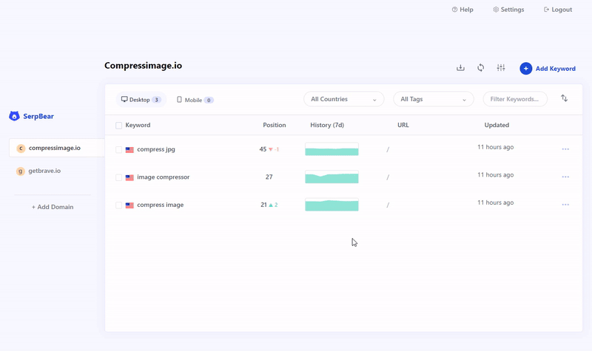Screen dimensions: 592x351
Task: Click the Help question mark icon
Action: 454,10
